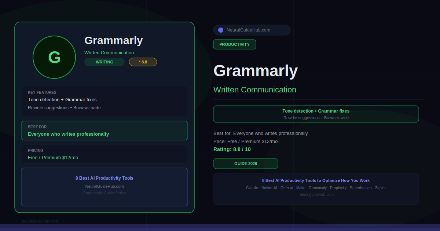Viewport: 440px width, 231px height.
Task: Open the NeuralGuideHub.com pill at top
Action: pyautogui.click(x=252, y=30)
